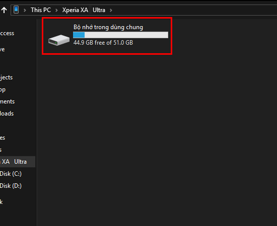This screenshot has width=277, height=226.
Task: Expand chevron after Xperia XA Ultra breadcrumb
Action: pos(111,10)
